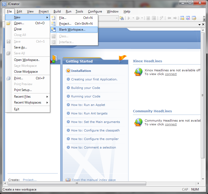Click the Run file double-play icon
This screenshot has width=208, height=194.
point(138,18)
